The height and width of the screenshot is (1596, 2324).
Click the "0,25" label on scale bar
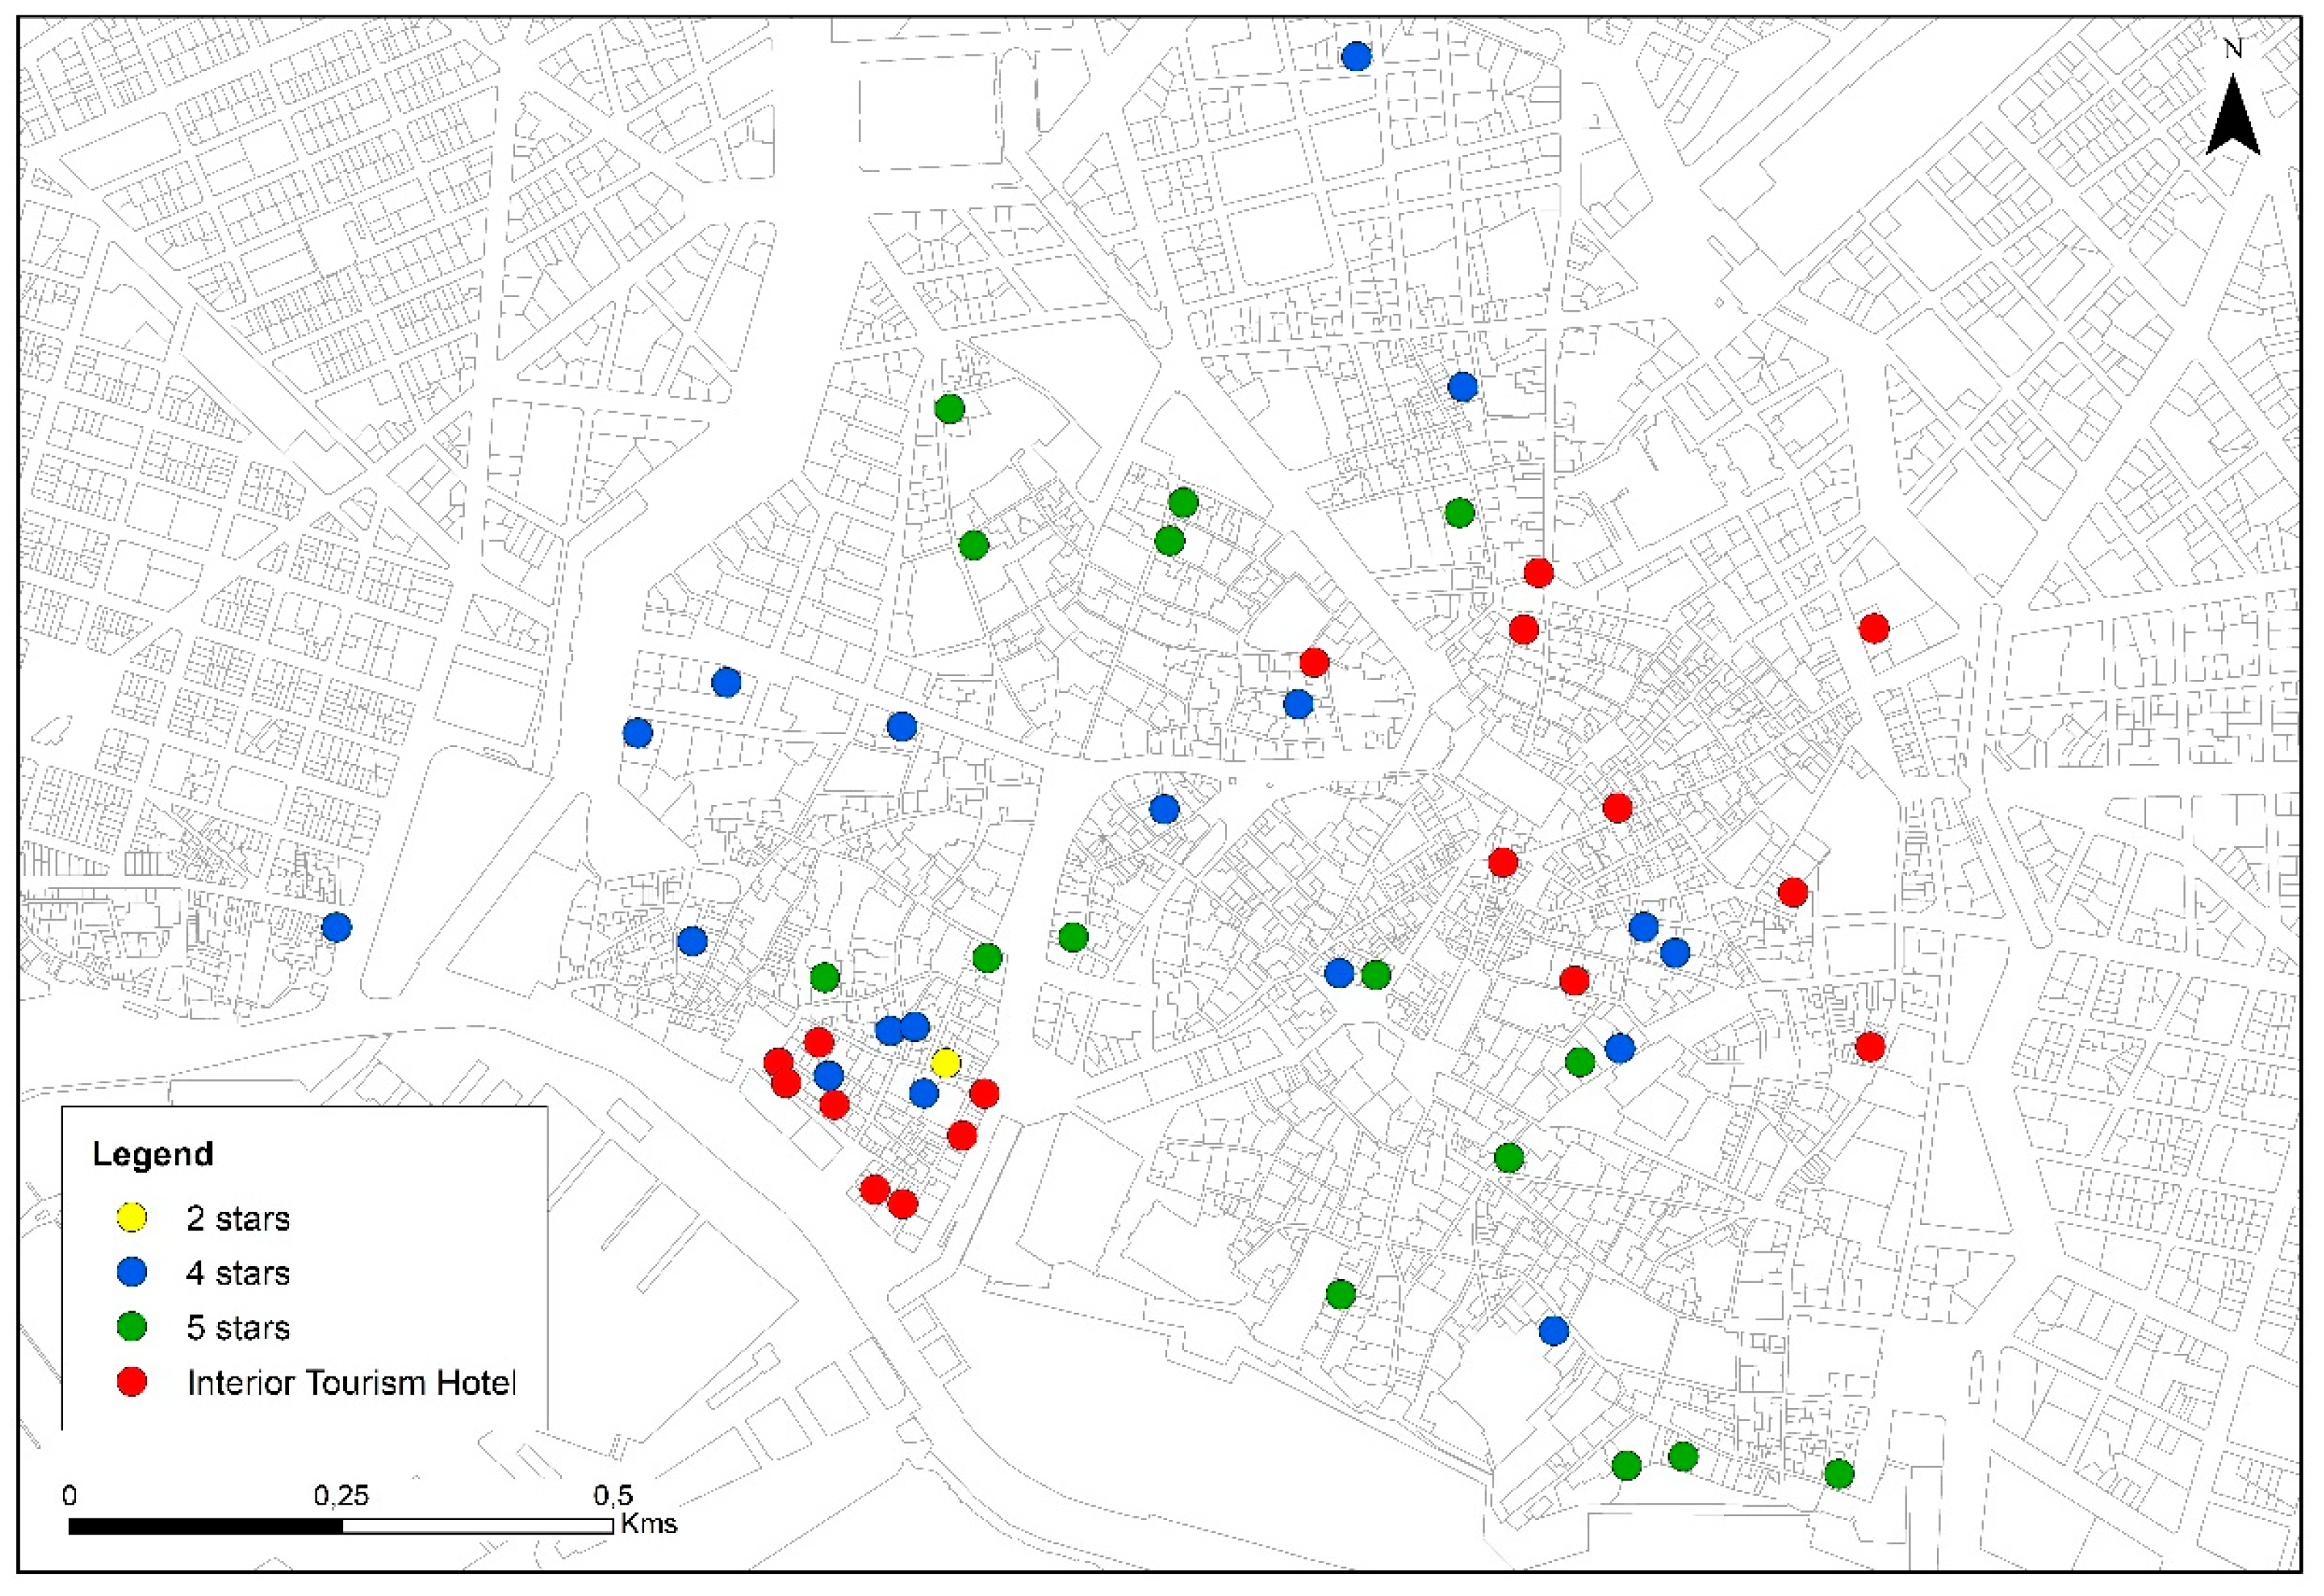[x=341, y=1496]
